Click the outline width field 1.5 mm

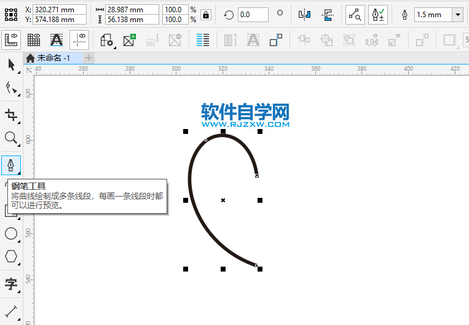tap(433, 15)
